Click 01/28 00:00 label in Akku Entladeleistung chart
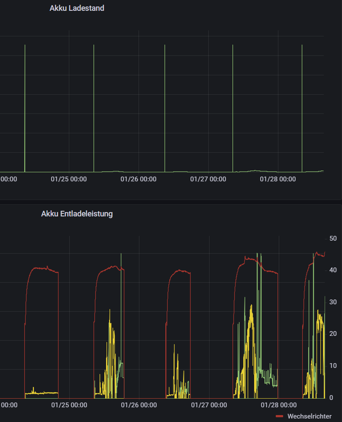 point(278,405)
